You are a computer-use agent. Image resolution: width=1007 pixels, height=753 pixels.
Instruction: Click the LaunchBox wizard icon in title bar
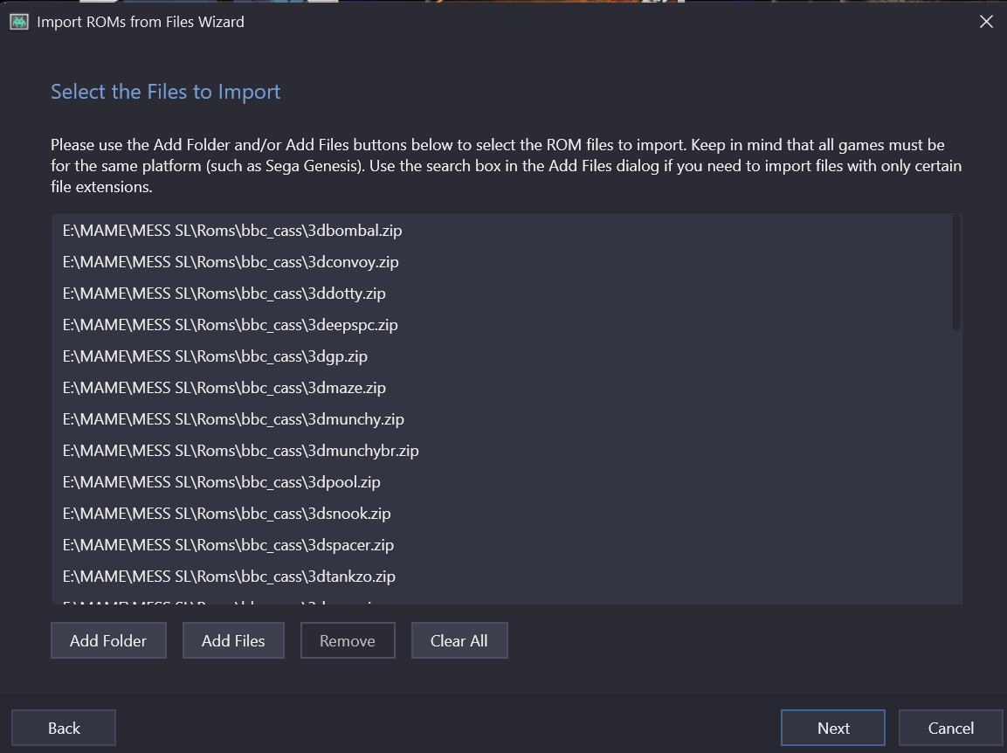click(19, 22)
